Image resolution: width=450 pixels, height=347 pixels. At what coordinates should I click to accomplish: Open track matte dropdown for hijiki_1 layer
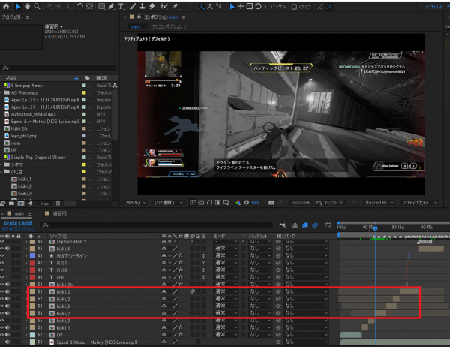coord(260,327)
